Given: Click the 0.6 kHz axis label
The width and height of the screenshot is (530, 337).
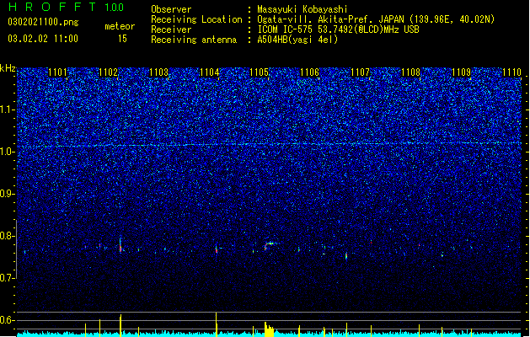Looking at the screenshot, I should coord(8,320).
